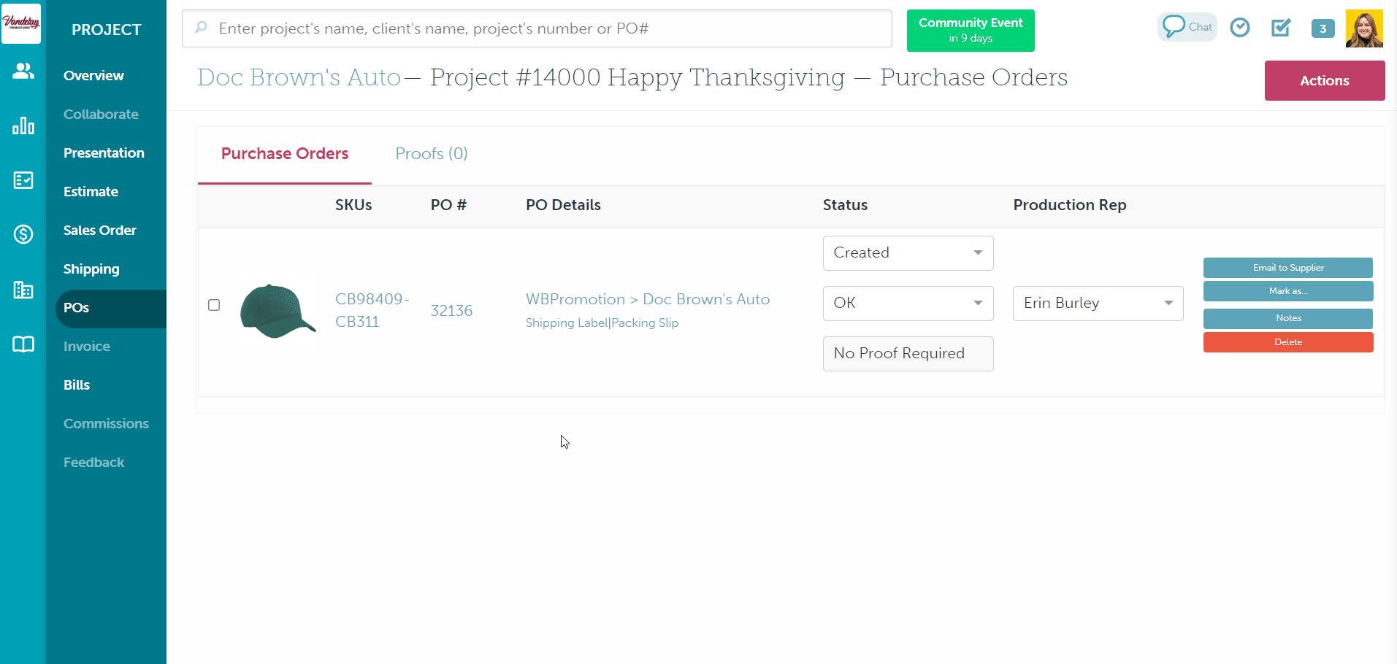Switch to the Proofs (0) tab

click(431, 154)
